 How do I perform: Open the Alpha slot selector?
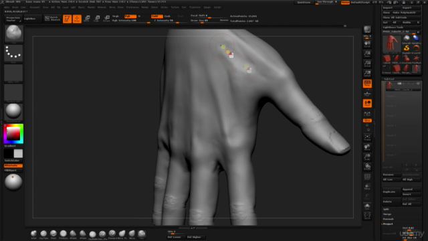tap(13, 73)
